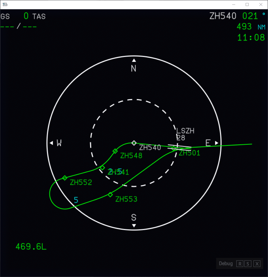Click the ZH501 waypoint diamond near runway
Screen dimensions: 268x277
click(x=174, y=148)
